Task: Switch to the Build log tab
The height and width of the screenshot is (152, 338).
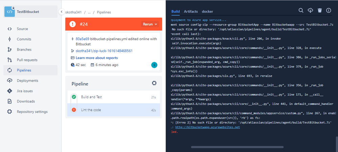Action: tap(176, 11)
